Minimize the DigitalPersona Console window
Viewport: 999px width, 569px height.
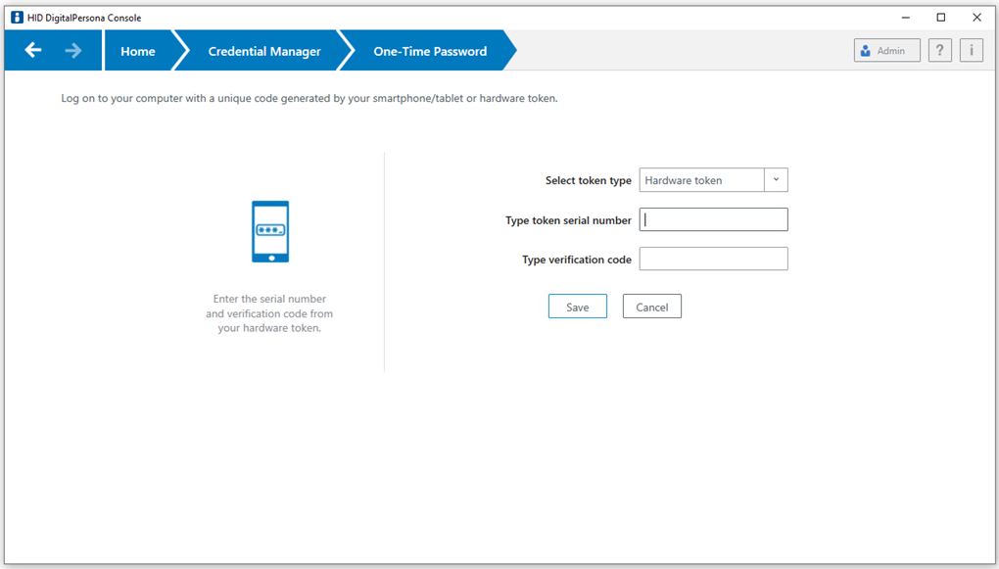[x=904, y=17]
